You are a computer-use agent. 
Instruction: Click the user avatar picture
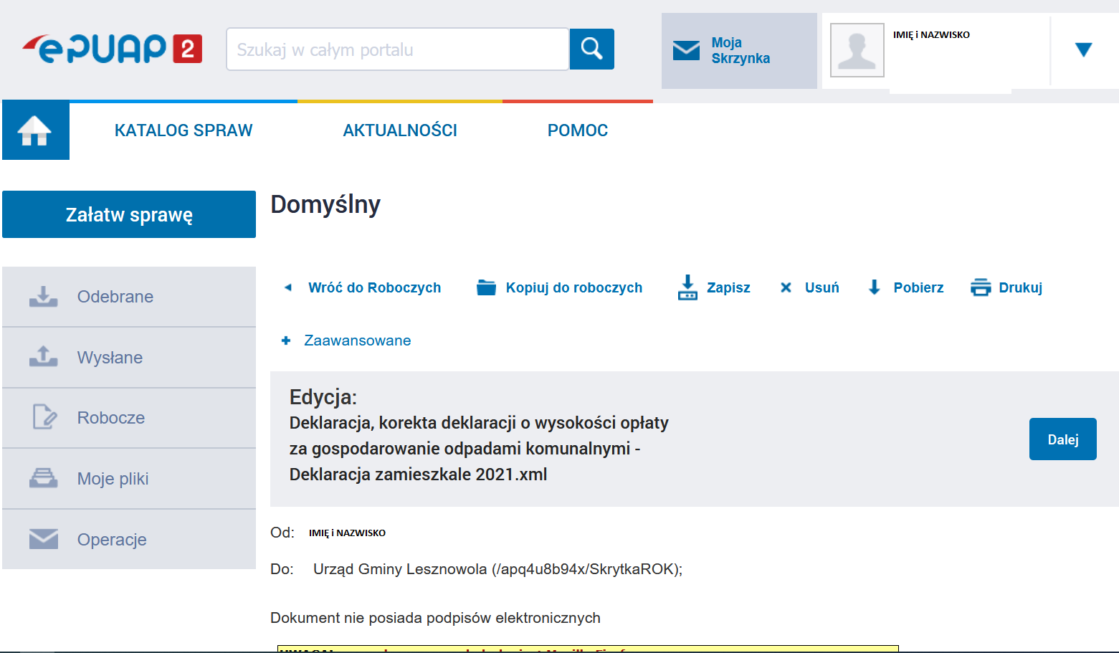(x=857, y=50)
